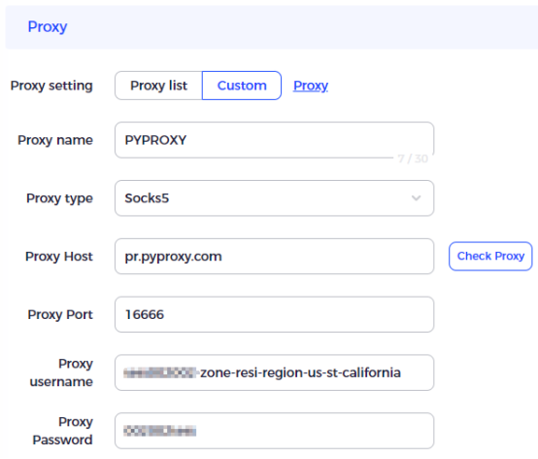Click the Proxy name input field
538x459 pixels.
[274, 140]
